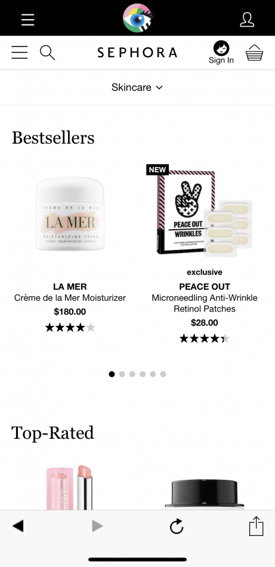The height and width of the screenshot is (567, 275).
Task: Open the hamburger menu in black top bar
Action: pyautogui.click(x=28, y=20)
